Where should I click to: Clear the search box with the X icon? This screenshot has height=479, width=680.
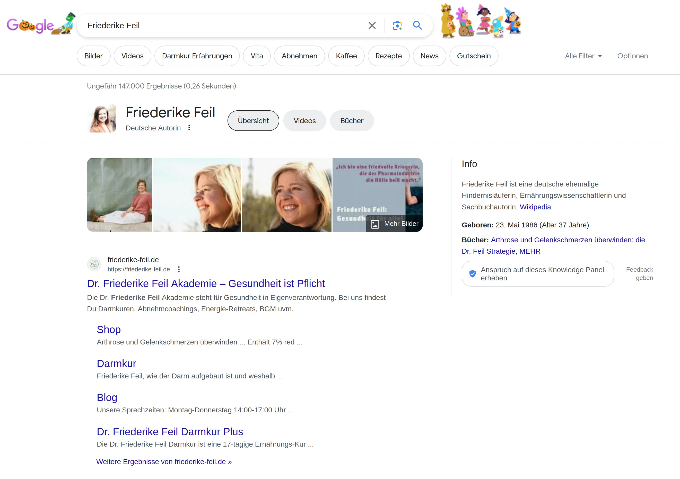click(x=372, y=25)
